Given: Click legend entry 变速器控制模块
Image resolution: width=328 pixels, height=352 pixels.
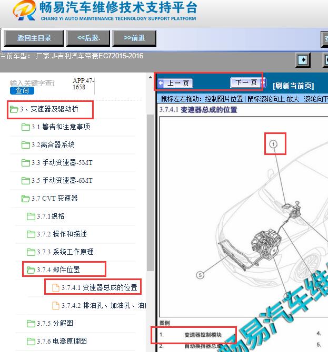Looking at the screenshot, I should [203, 335].
